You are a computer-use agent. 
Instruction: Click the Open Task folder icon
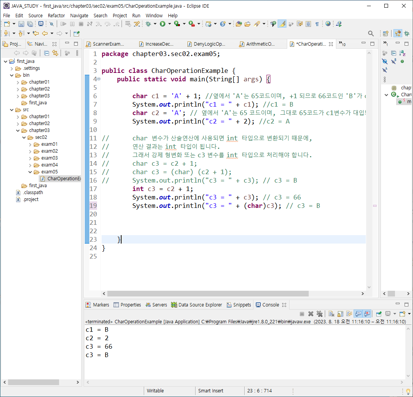coord(248,24)
